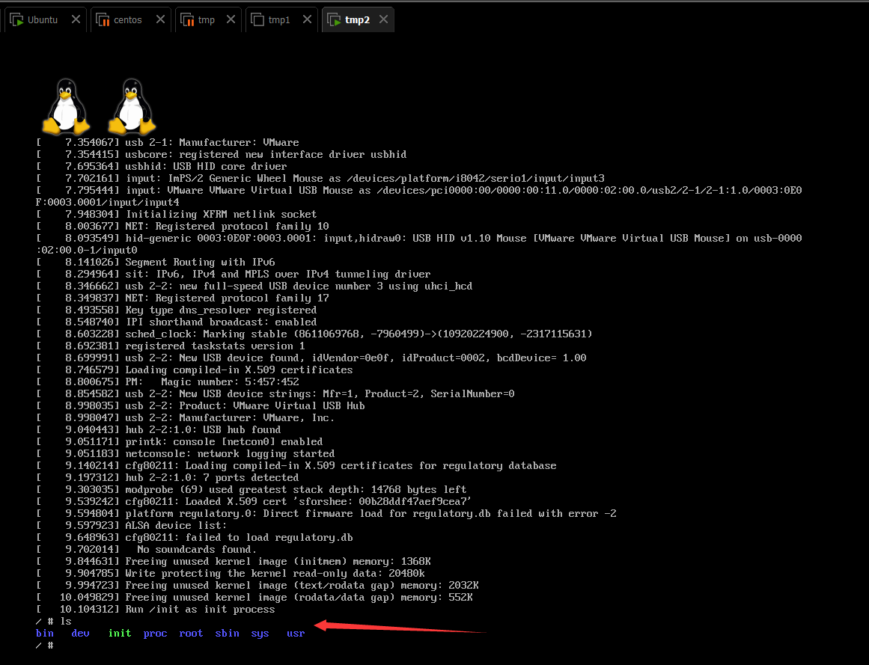Close the centos tab
Screen dimensions: 869x665
160,19
